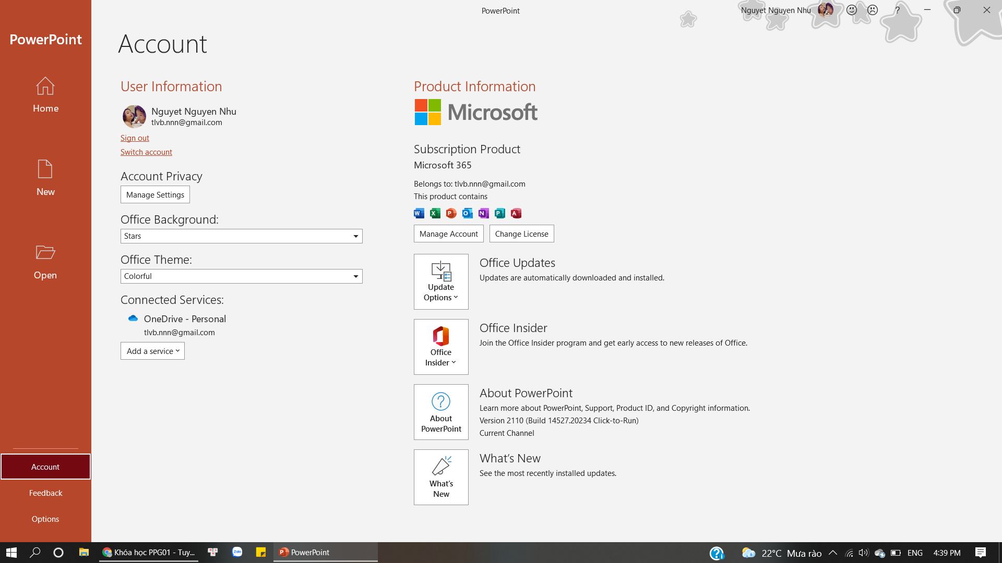
Task: Click the weather widget 22°C Mưa rào
Action: [x=782, y=553]
